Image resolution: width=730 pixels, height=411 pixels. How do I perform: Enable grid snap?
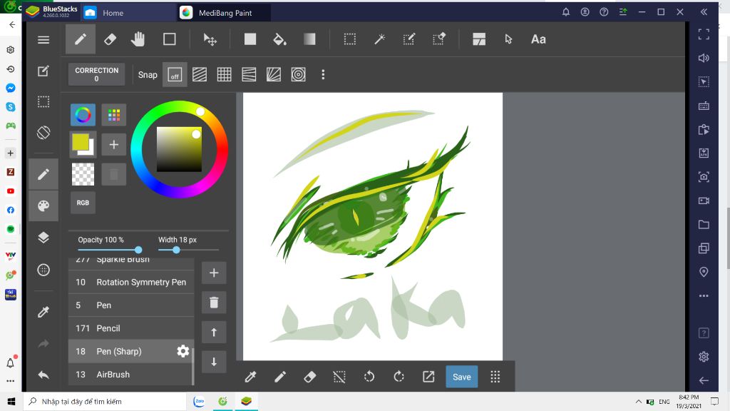coord(224,74)
